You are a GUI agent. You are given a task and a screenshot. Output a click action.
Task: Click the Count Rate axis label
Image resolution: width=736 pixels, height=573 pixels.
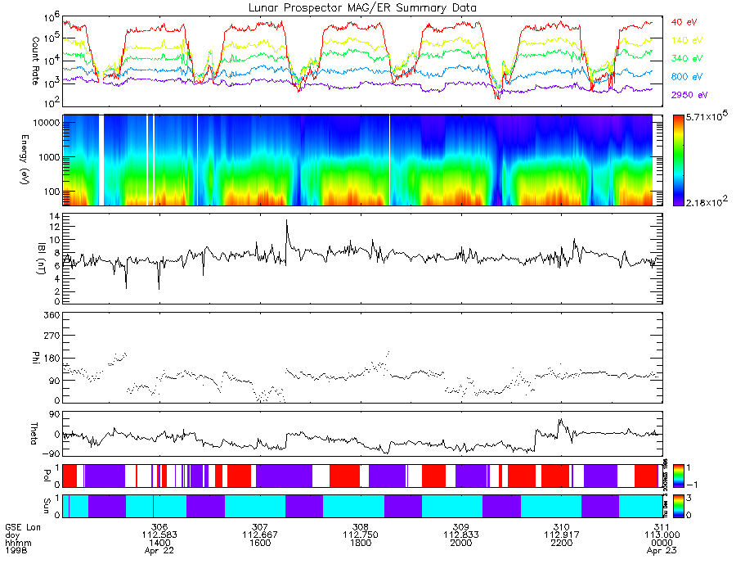coord(35,61)
